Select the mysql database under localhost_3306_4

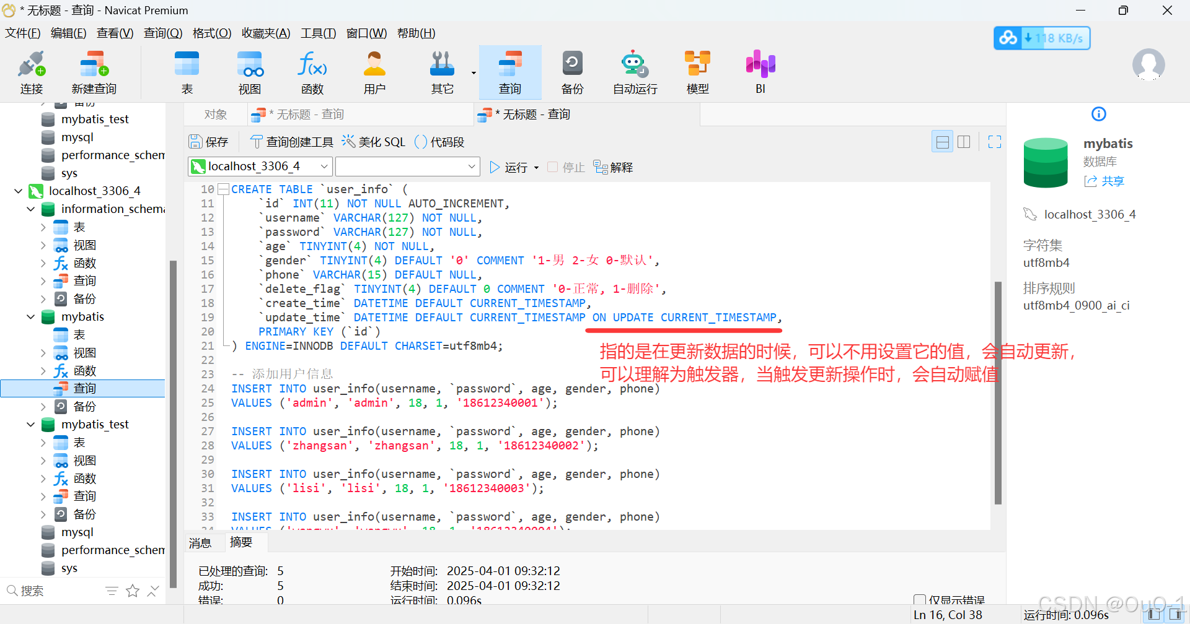pos(77,532)
